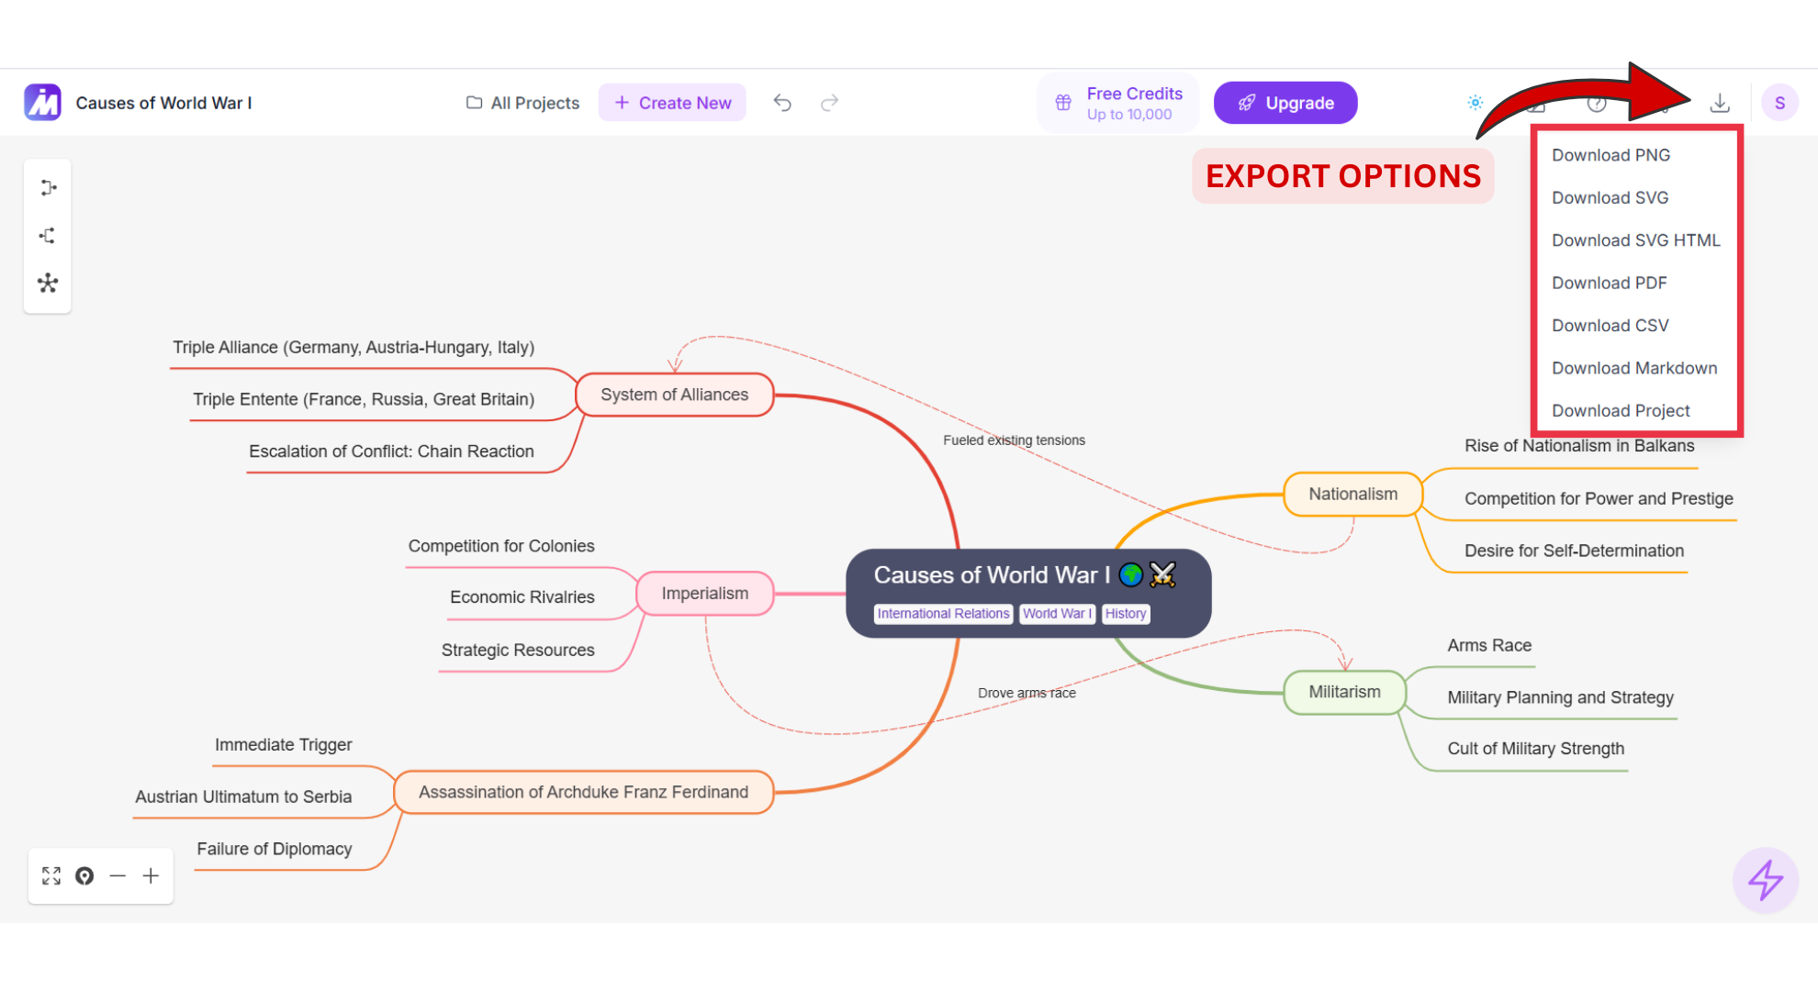Screen dimensions: 1818x991
Task: Zoom out using the minus button
Action: pos(118,876)
